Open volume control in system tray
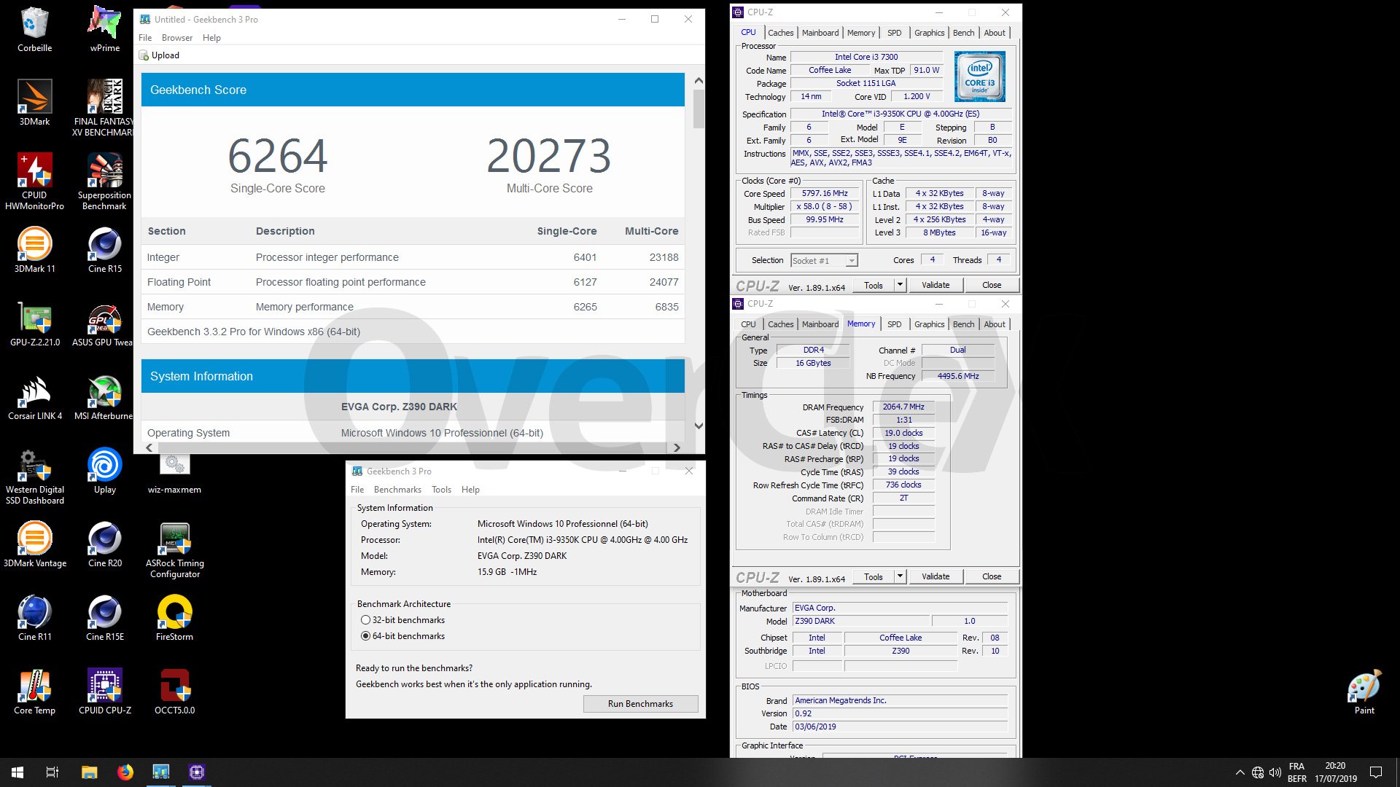1400x787 pixels. pyautogui.click(x=1275, y=772)
